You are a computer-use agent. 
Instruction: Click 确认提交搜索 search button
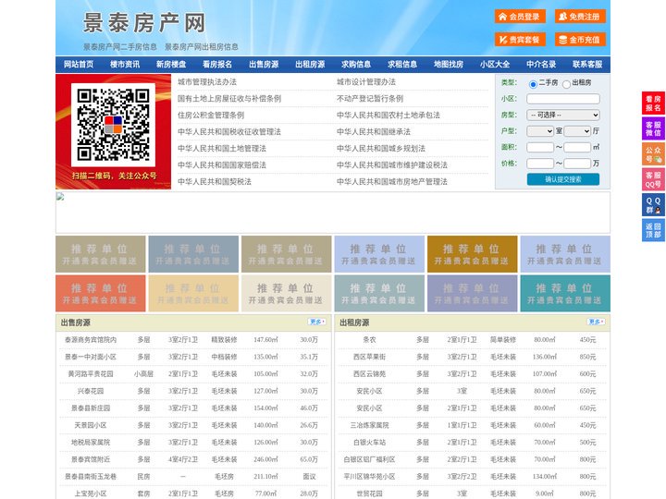pos(563,179)
